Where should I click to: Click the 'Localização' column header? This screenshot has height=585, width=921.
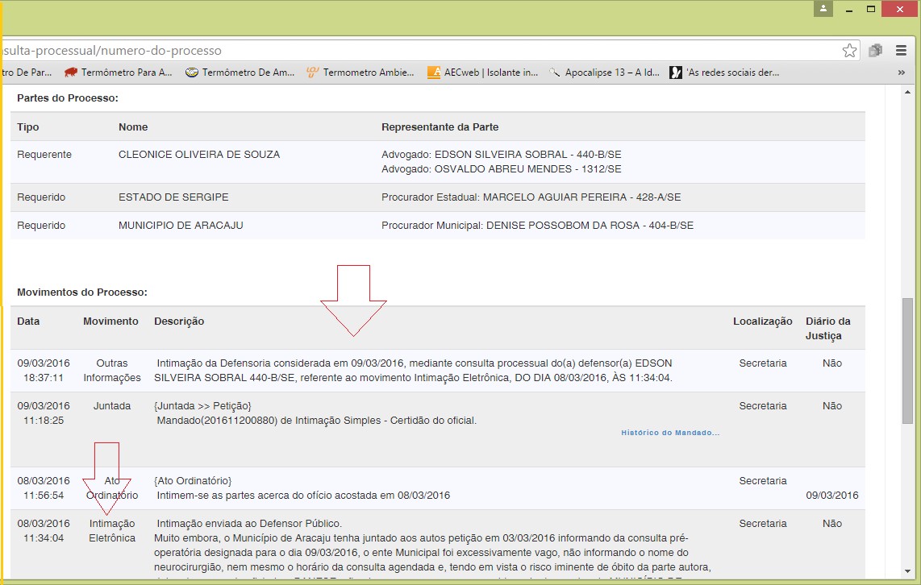[762, 322]
